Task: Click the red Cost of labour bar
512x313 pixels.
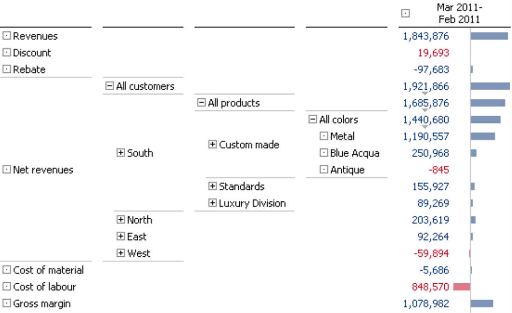Action: click(x=462, y=286)
